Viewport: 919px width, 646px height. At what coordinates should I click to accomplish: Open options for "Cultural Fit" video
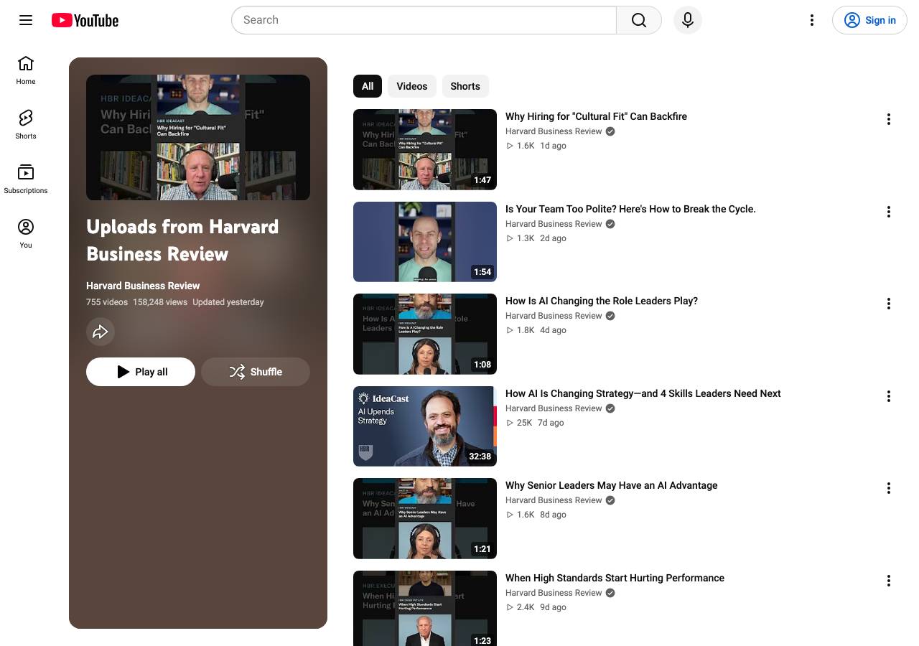point(889,119)
